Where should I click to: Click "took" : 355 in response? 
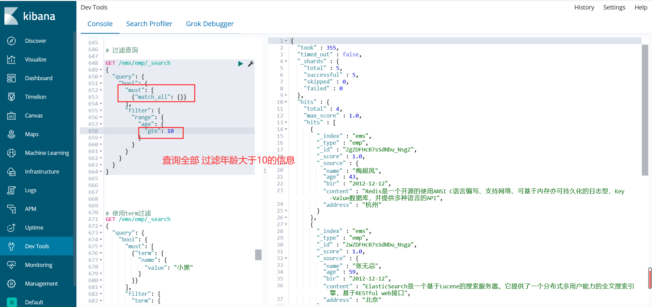pos(318,48)
